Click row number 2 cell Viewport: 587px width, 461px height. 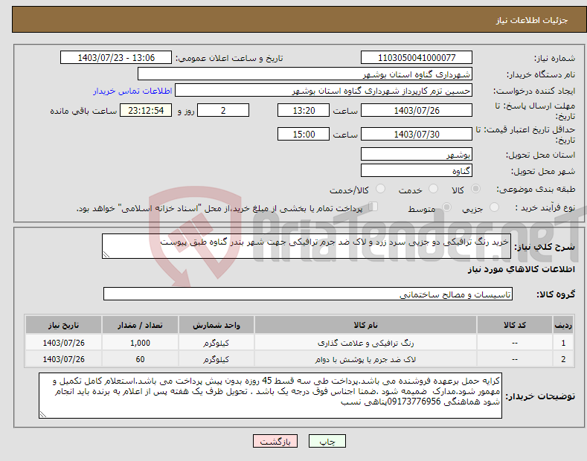point(563,359)
